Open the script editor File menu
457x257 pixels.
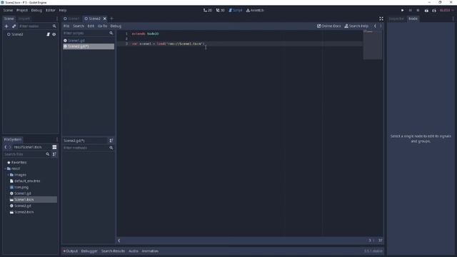[66, 26]
